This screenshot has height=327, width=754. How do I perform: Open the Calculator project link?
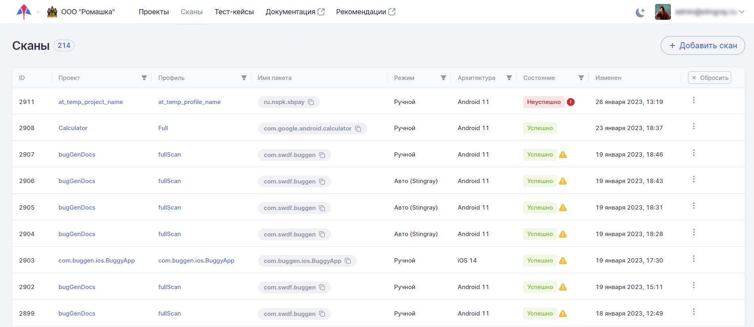73,128
